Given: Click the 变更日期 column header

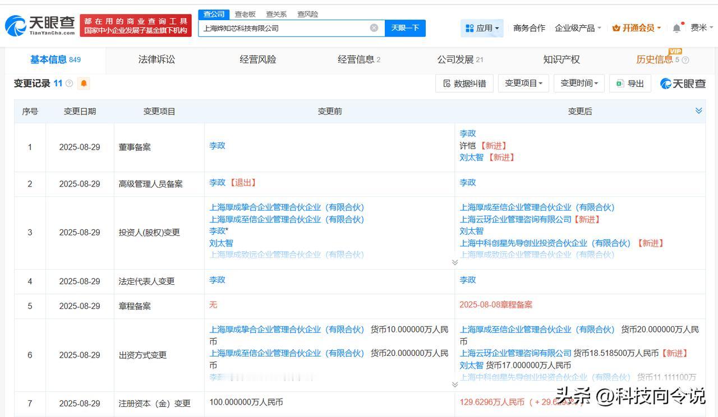Looking at the screenshot, I should point(80,112).
